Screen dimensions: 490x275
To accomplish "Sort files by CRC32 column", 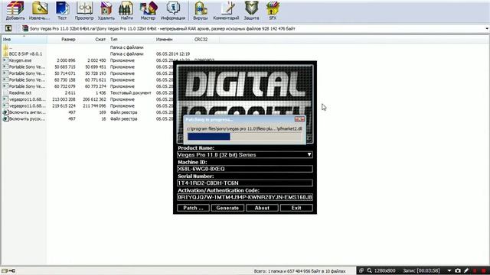I will point(205,39).
